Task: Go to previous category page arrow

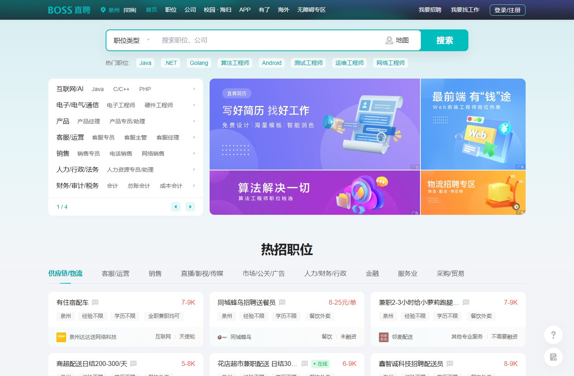Action: point(176,207)
